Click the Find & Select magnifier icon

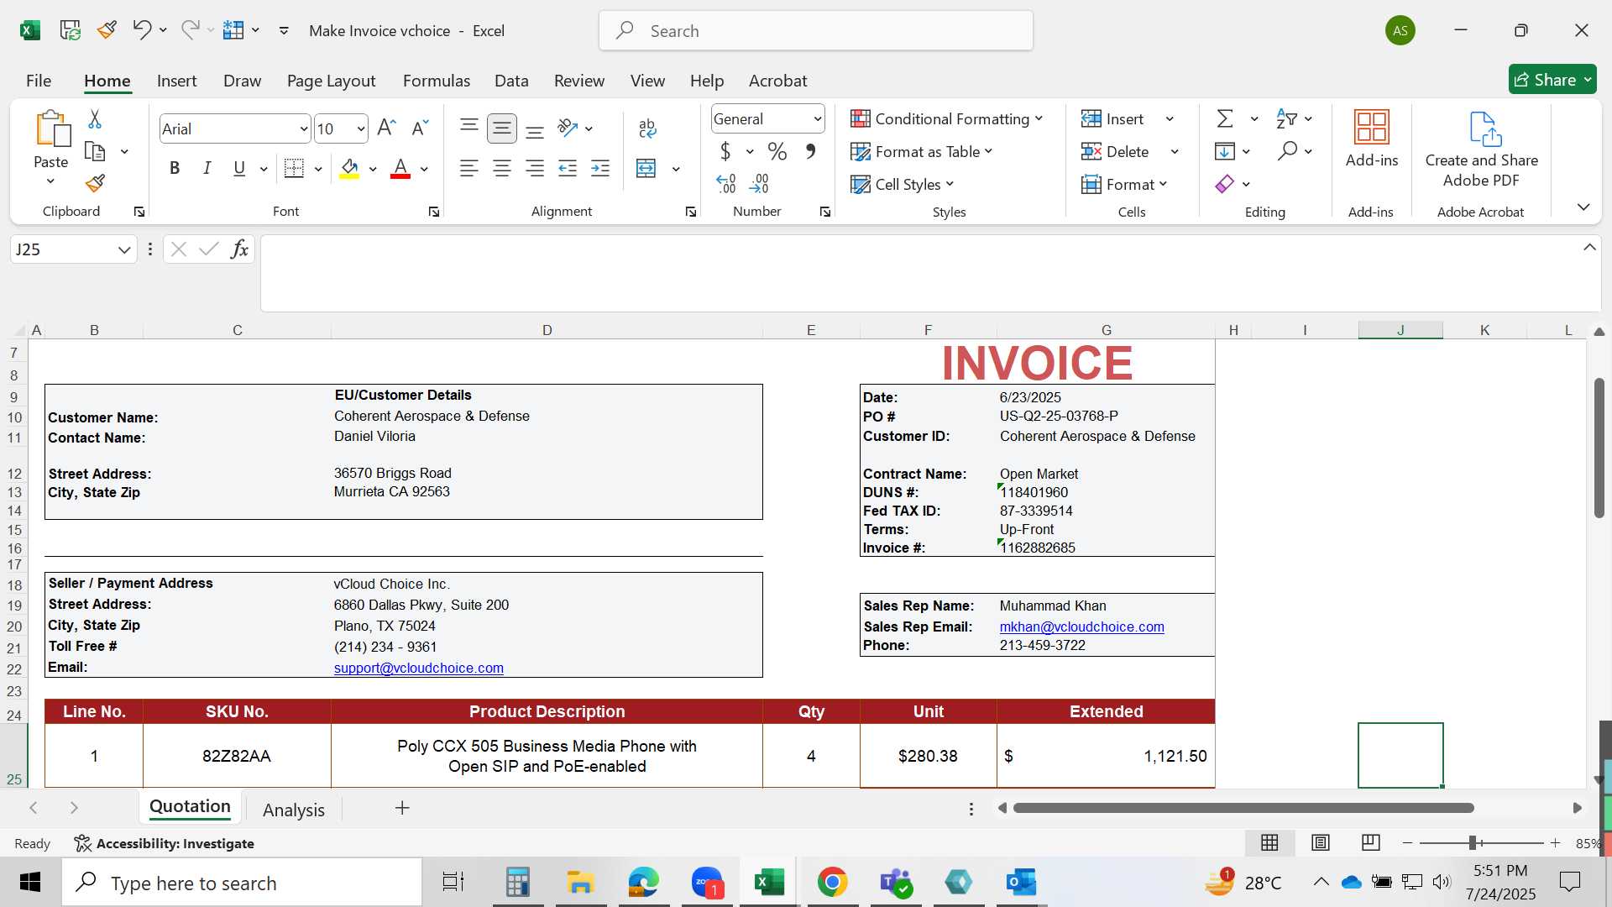(1287, 151)
